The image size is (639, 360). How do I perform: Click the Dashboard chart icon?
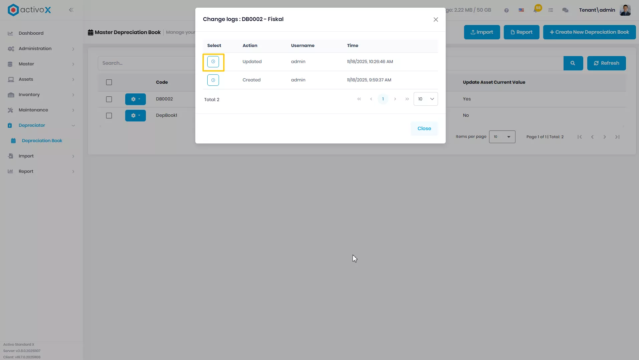point(10,33)
